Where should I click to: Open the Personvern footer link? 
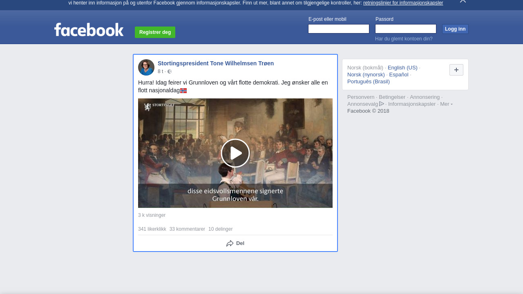(x=361, y=97)
